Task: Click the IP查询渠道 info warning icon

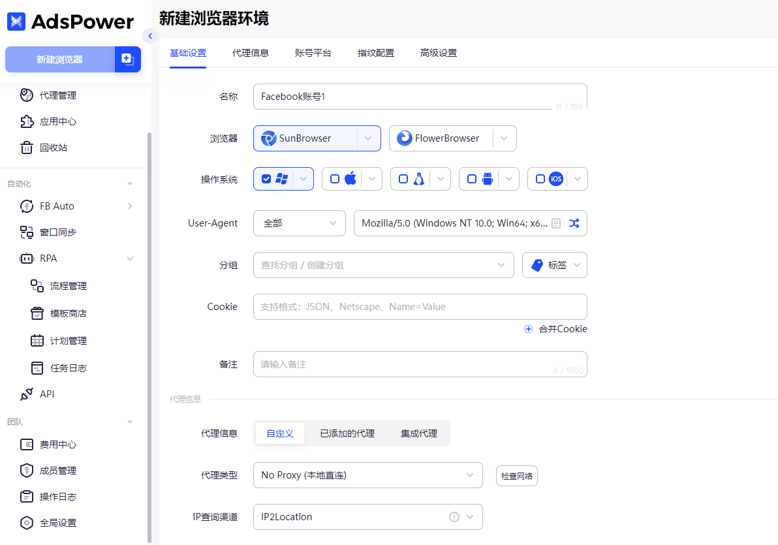Action: coord(454,517)
